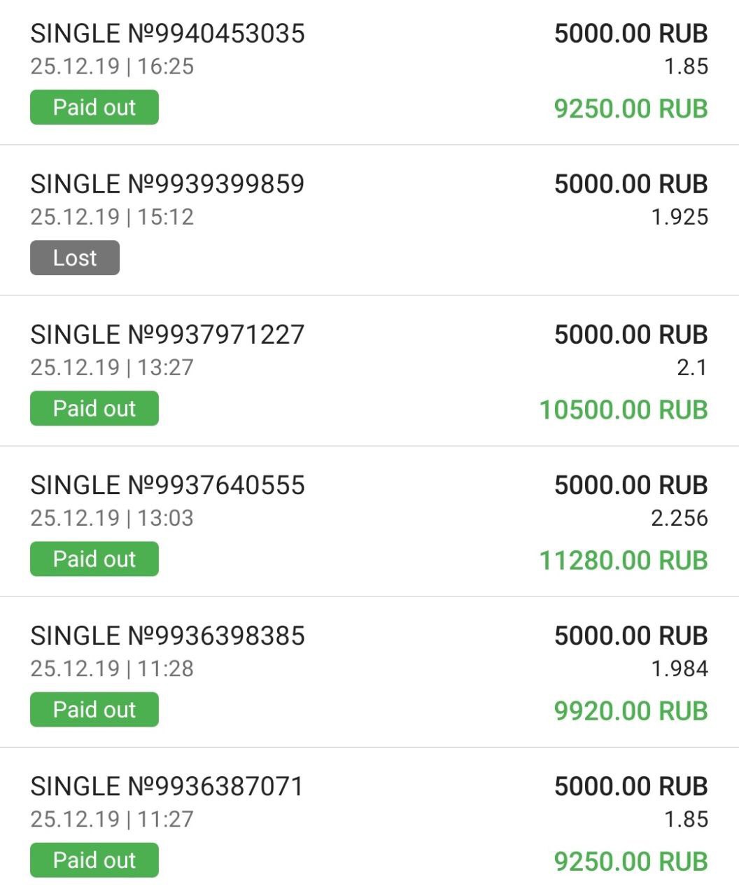
Task: Click the Paid out badge dated 16:25
Action: click(x=94, y=107)
